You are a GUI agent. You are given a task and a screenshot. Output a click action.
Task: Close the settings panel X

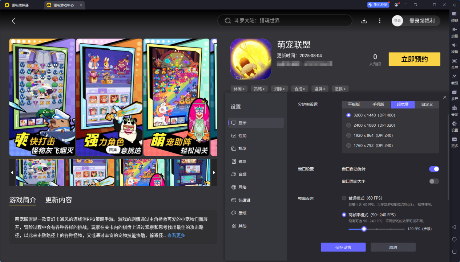click(x=445, y=97)
